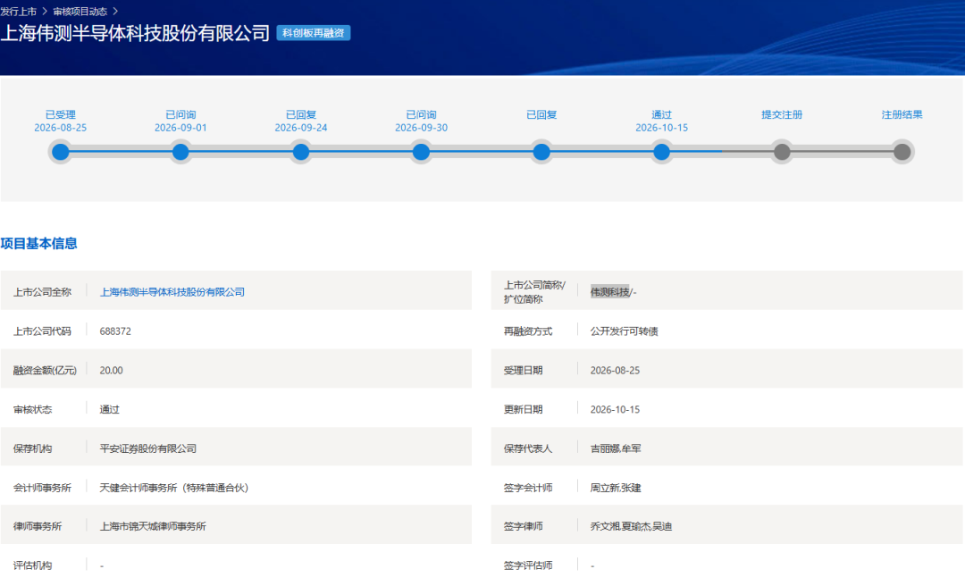Select the law firm name 上海市锦天城律师事务所
965x586 pixels.
(154, 526)
